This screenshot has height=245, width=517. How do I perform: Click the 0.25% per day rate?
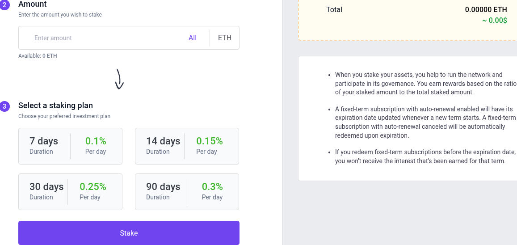[x=93, y=186]
